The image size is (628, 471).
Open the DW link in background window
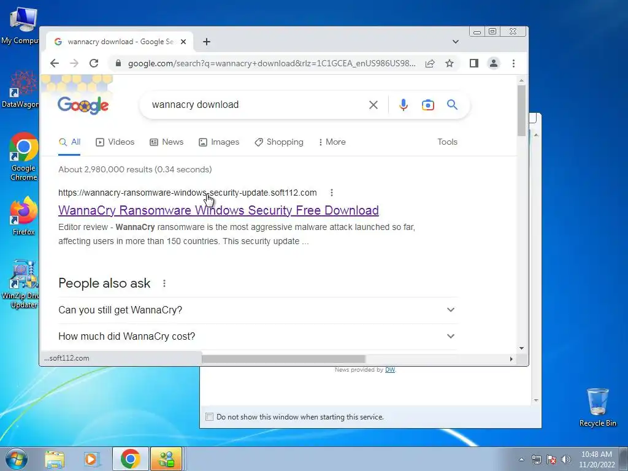click(x=390, y=370)
